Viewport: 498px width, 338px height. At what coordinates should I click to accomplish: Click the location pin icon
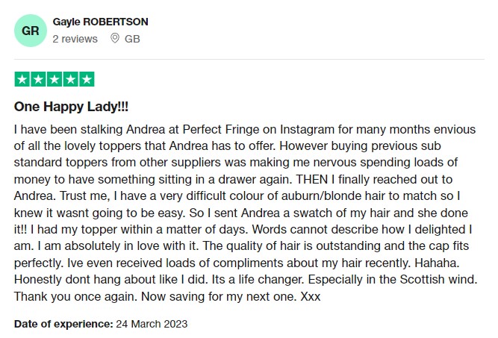[x=115, y=38]
